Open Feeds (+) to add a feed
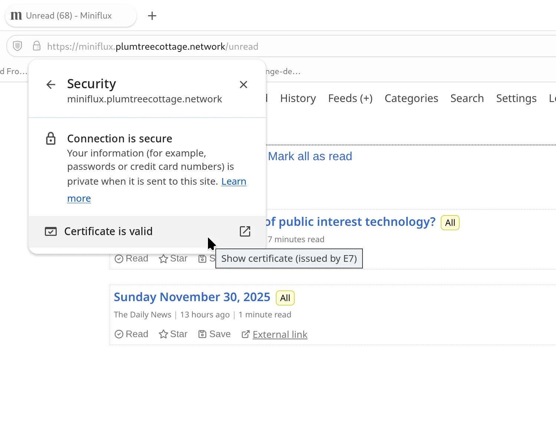Image resolution: width=556 pixels, height=445 pixels. (x=350, y=98)
